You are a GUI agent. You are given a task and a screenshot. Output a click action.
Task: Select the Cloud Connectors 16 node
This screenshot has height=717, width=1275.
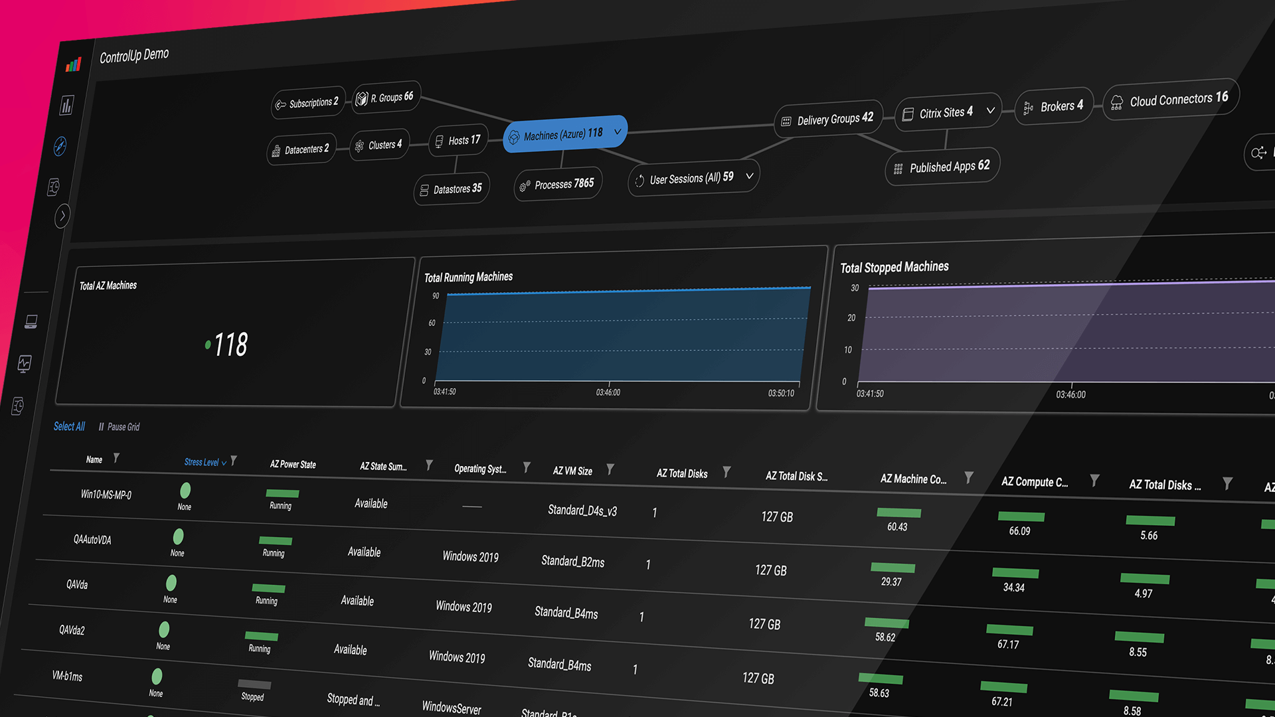(x=1172, y=100)
